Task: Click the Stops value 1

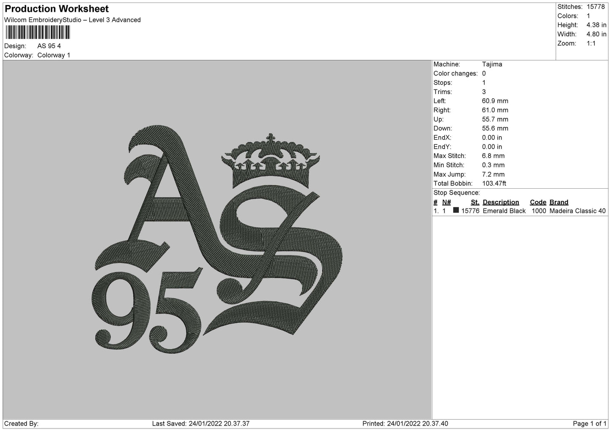Action: [x=484, y=83]
